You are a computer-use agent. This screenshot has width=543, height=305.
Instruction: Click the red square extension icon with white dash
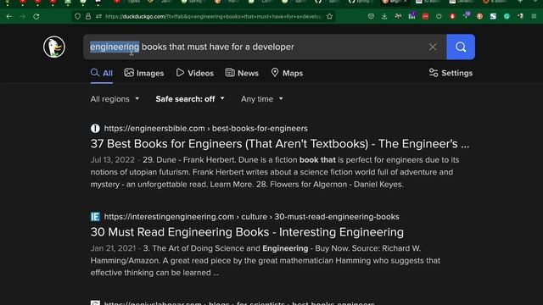pos(425,16)
